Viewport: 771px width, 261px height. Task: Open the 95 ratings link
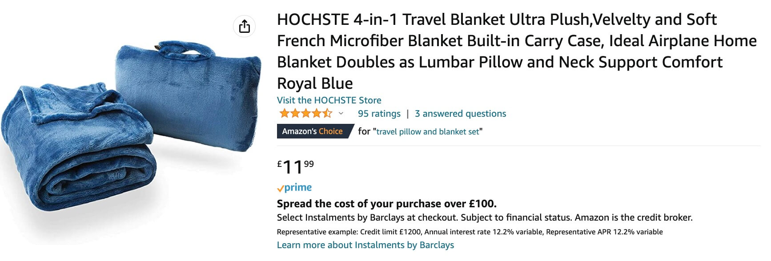point(379,114)
